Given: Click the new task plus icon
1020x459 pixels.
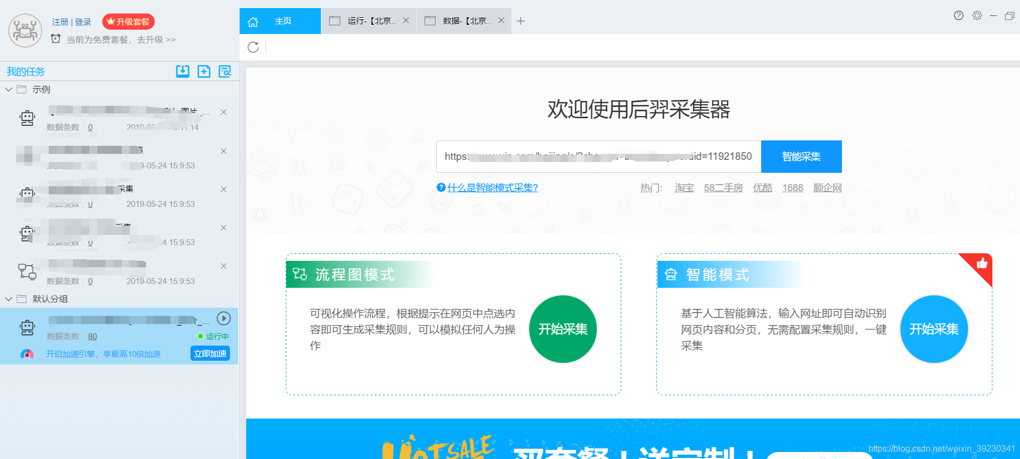Looking at the screenshot, I should click(204, 71).
